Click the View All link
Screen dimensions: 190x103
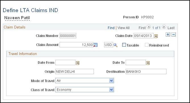(x=123, y=28)
